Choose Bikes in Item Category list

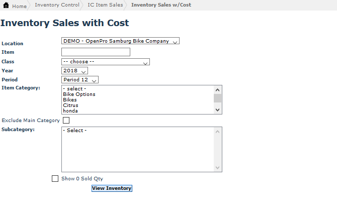[x=70, y=100]
